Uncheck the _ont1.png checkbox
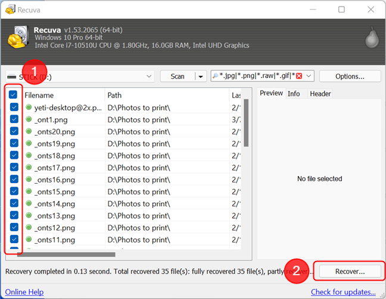386x299 pixels. (x=14, y=119)
